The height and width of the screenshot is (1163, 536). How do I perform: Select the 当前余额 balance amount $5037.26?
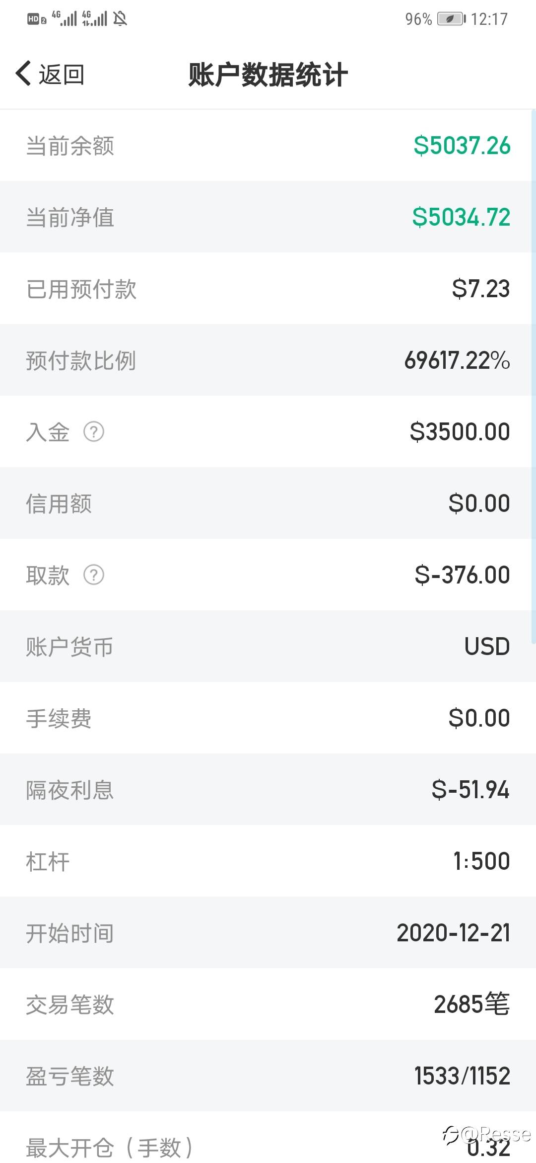point(462,146)
